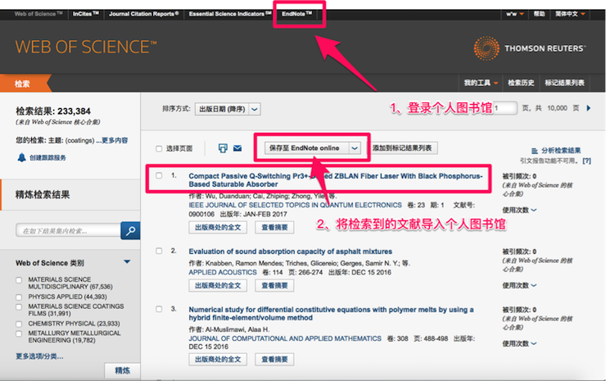Click 精炼 refine button

pos(123,370)
